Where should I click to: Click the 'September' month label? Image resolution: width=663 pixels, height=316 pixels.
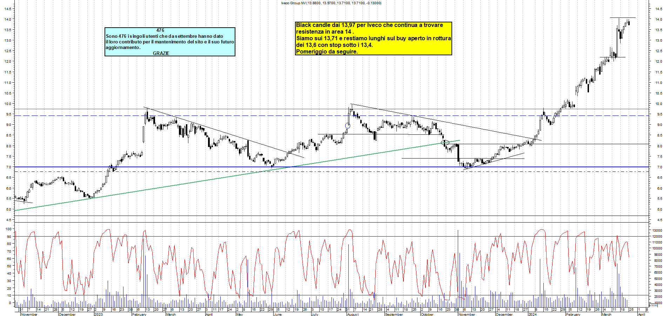pyautogui.click(x=394, y=314)
